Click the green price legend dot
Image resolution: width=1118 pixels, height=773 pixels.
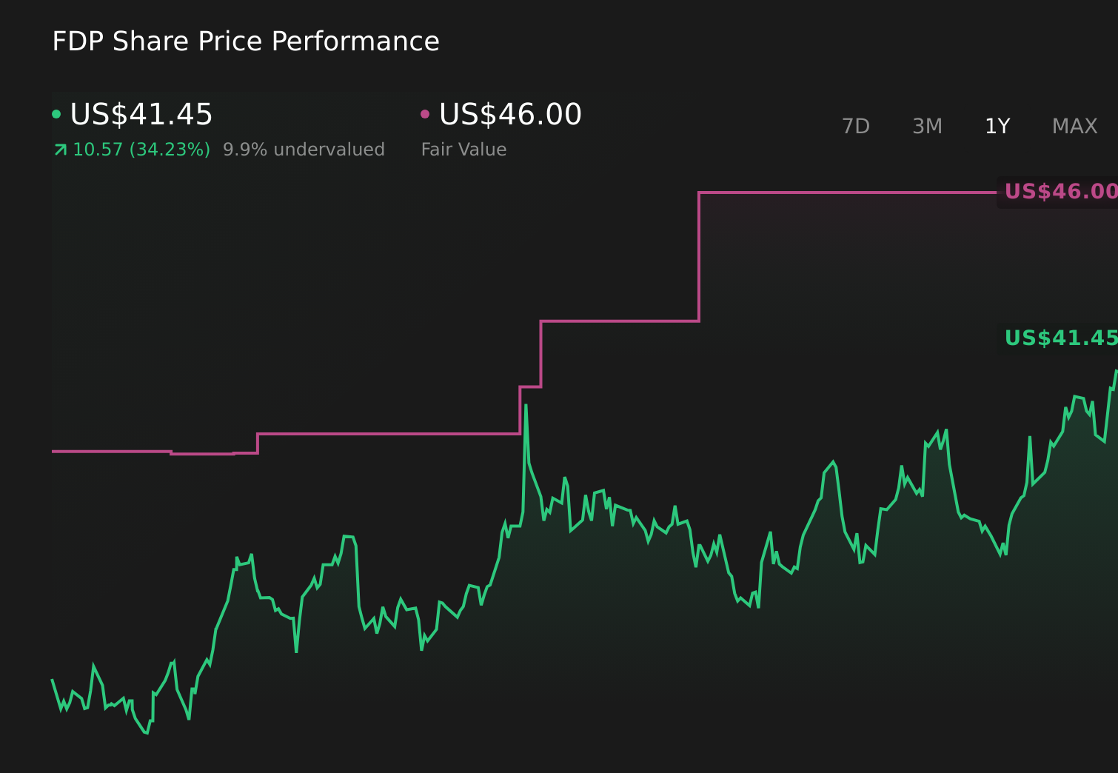click(56, 113)
